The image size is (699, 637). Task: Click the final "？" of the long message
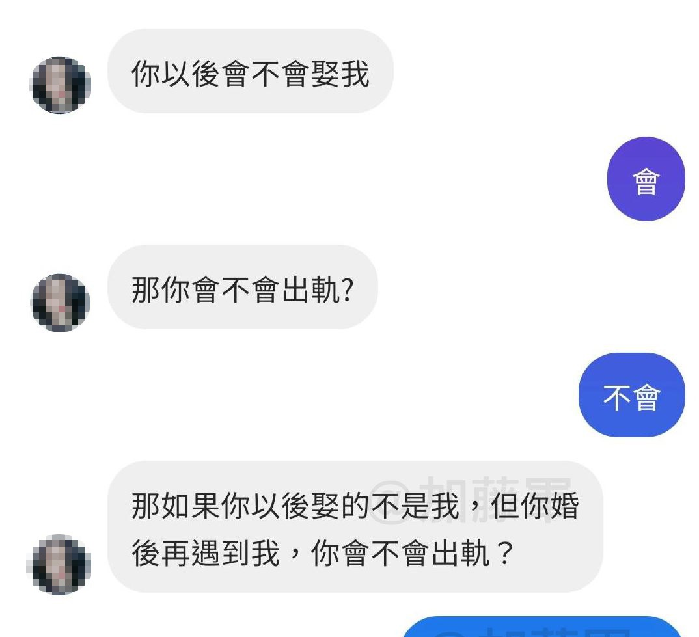(x=504, y=553)
